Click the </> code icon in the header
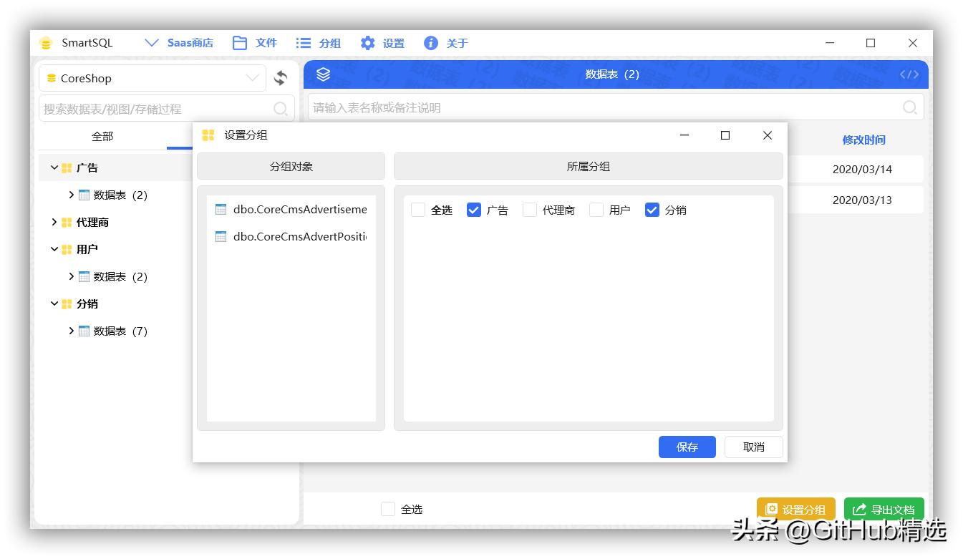Screen dimensions: 963x559 click(909, 74)
